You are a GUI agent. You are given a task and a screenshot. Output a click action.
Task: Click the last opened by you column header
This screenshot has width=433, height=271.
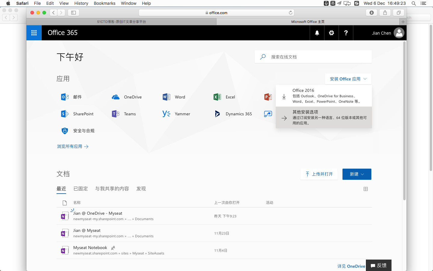227,203
